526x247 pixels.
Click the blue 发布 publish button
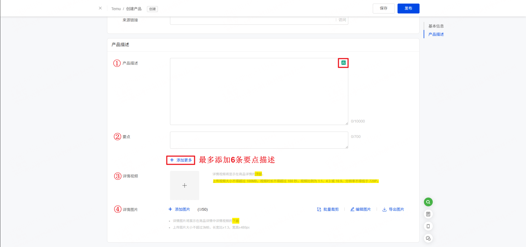(408, 9)
